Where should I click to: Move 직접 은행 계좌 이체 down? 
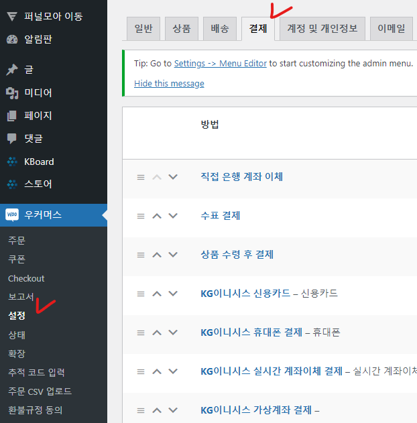point(173,177)
